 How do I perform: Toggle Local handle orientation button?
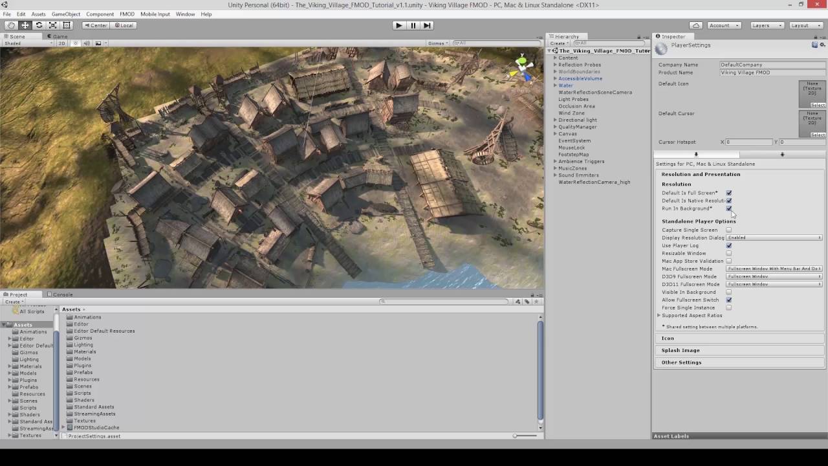coord(123,25)
